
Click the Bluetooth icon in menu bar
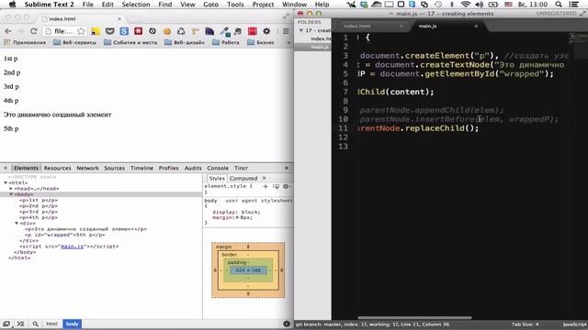coord(452,5)
